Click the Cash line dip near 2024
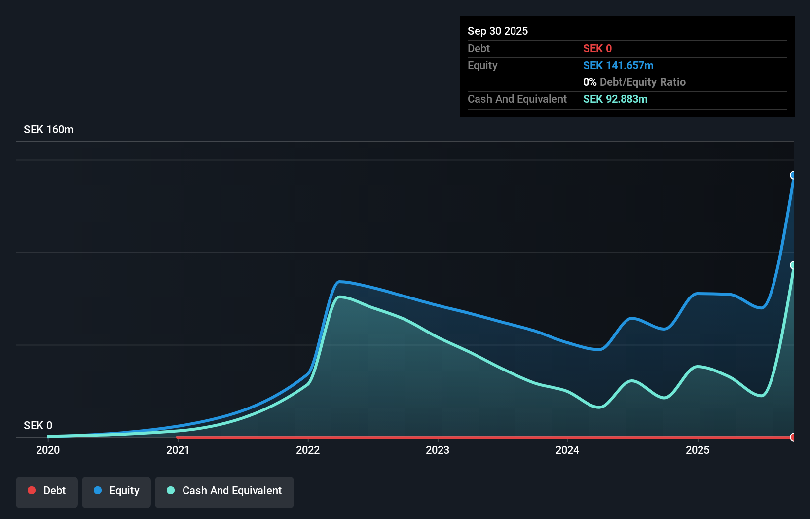Image resolution: width=810 pixels, height=519 pixels. click(x=598, y=408)
